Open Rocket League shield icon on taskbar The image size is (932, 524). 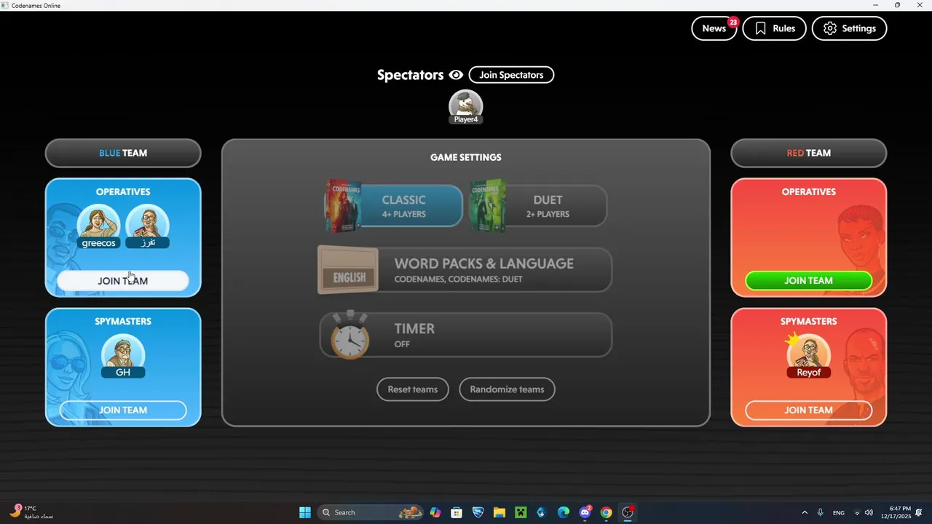[478, 512]
